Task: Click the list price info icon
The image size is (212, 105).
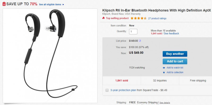Action: click(x=140, y=41)
